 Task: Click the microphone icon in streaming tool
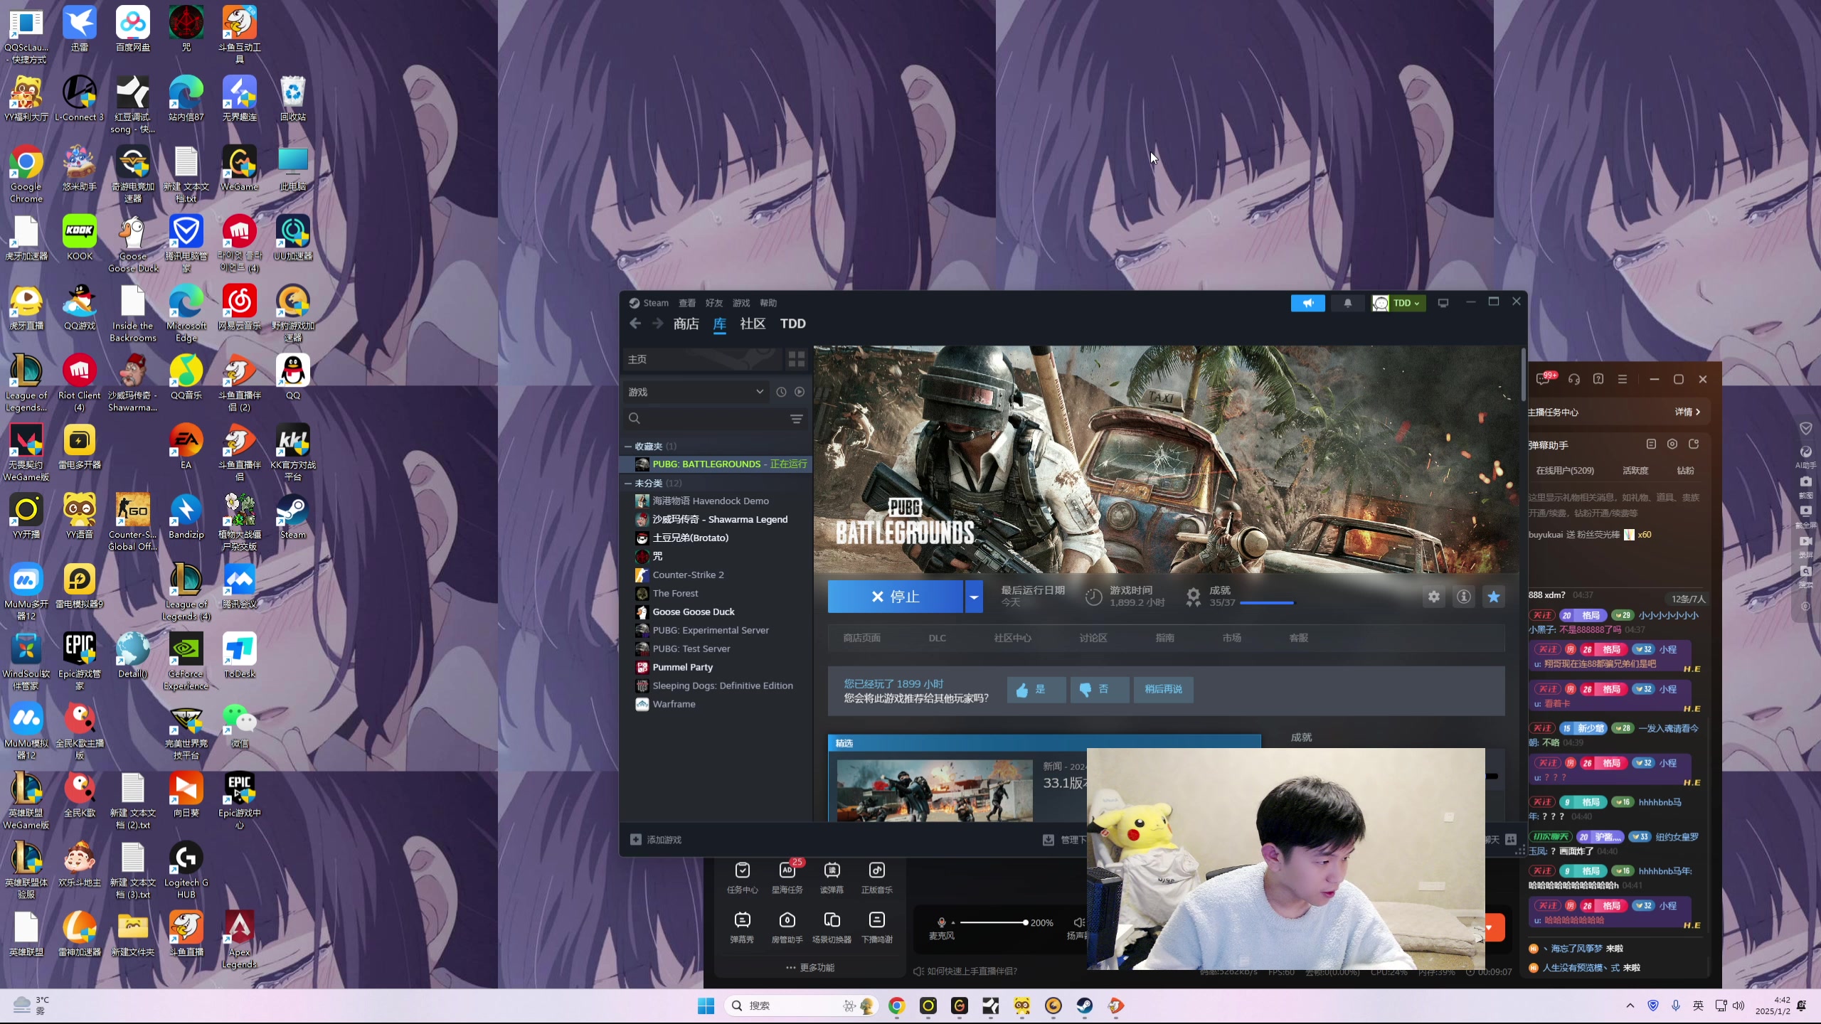941,922
